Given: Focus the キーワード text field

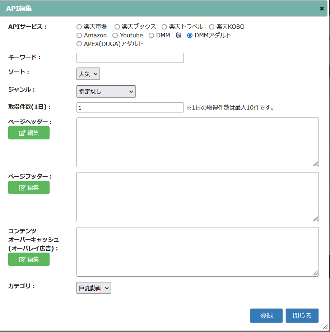Looking at the screenshot, I should point(130,58).
